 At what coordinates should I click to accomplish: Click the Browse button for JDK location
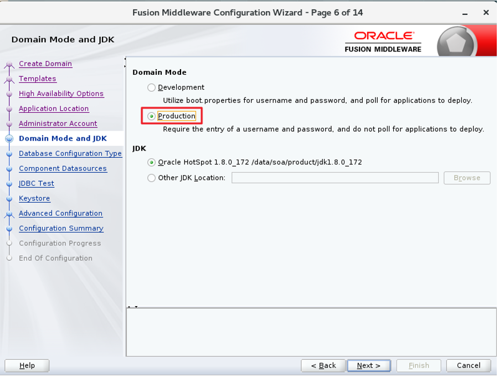point(467,178)
